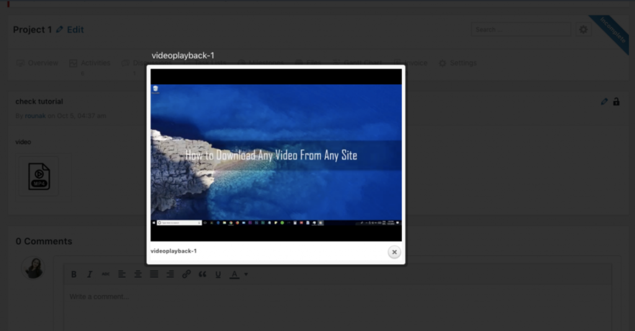Center align comment text

click(x=138, y=275)
